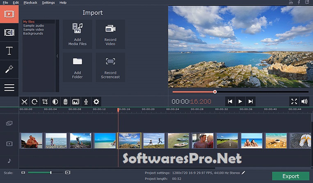Open the More tools hamburger tab
Image resolution: width=313 pixels, height=183 pixels.
9,87
